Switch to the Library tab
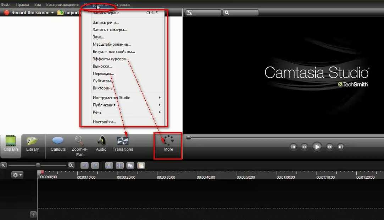 [x=32, y=144]
